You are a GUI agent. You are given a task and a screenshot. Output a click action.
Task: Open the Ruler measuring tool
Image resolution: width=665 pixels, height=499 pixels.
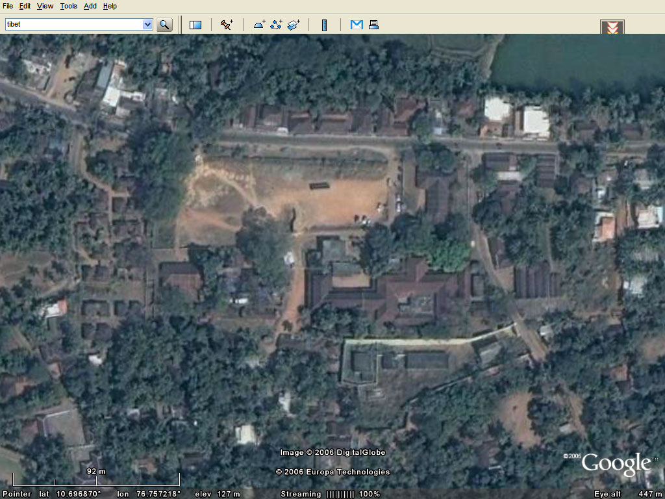(325, 25)
